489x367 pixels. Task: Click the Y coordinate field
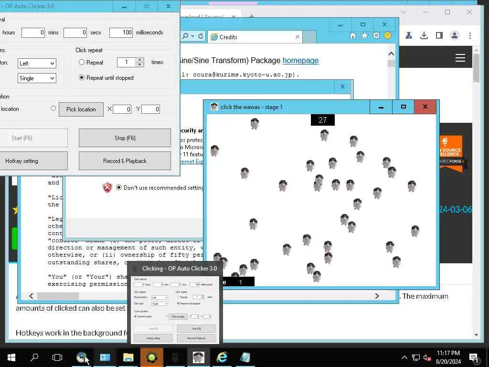tap(150, 109)
